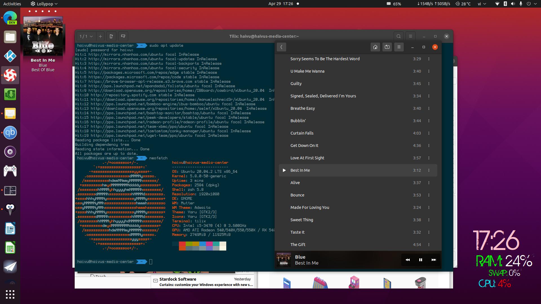Viewport: 541px width, 304px height.
Task: Play the track 'Made For Loving You'
Action: pos(358,207)
